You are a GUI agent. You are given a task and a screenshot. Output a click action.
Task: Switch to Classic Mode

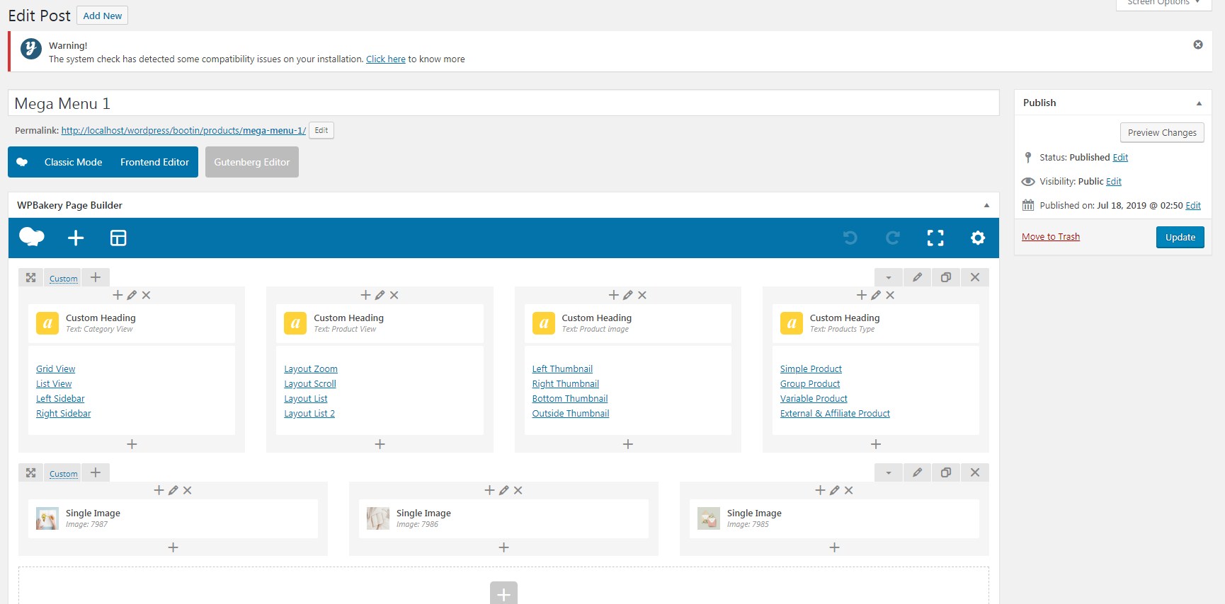coord(73,162)
